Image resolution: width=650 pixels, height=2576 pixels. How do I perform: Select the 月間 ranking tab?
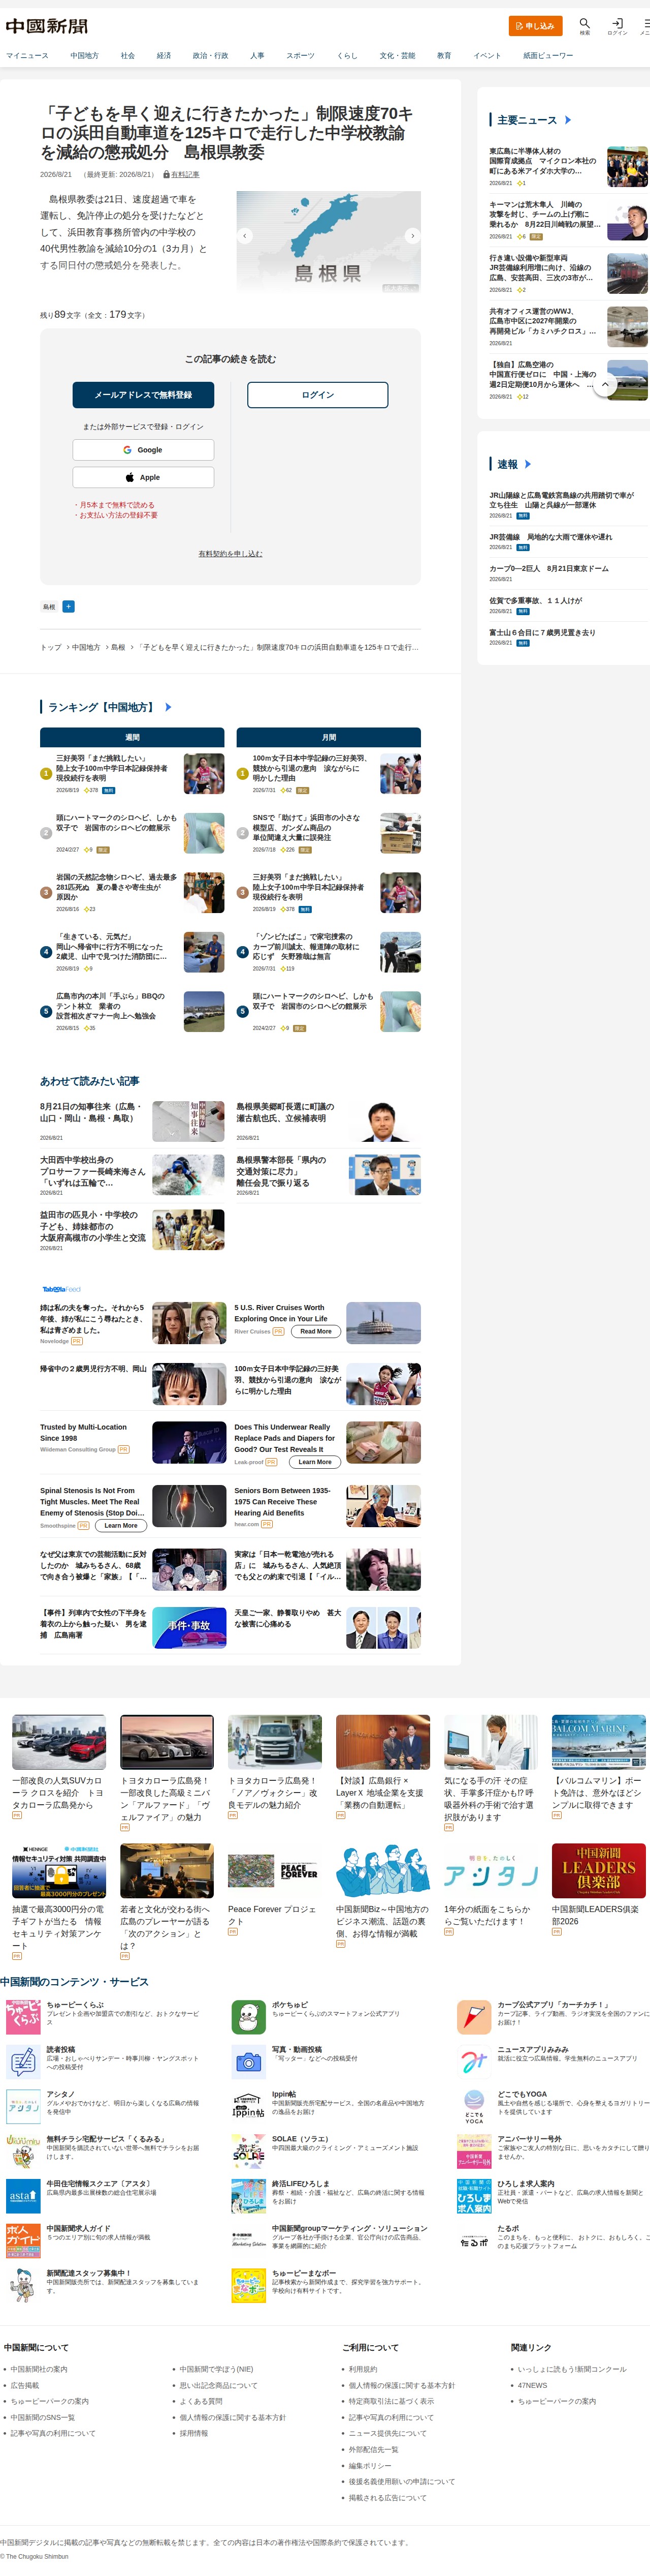point(329,737)
